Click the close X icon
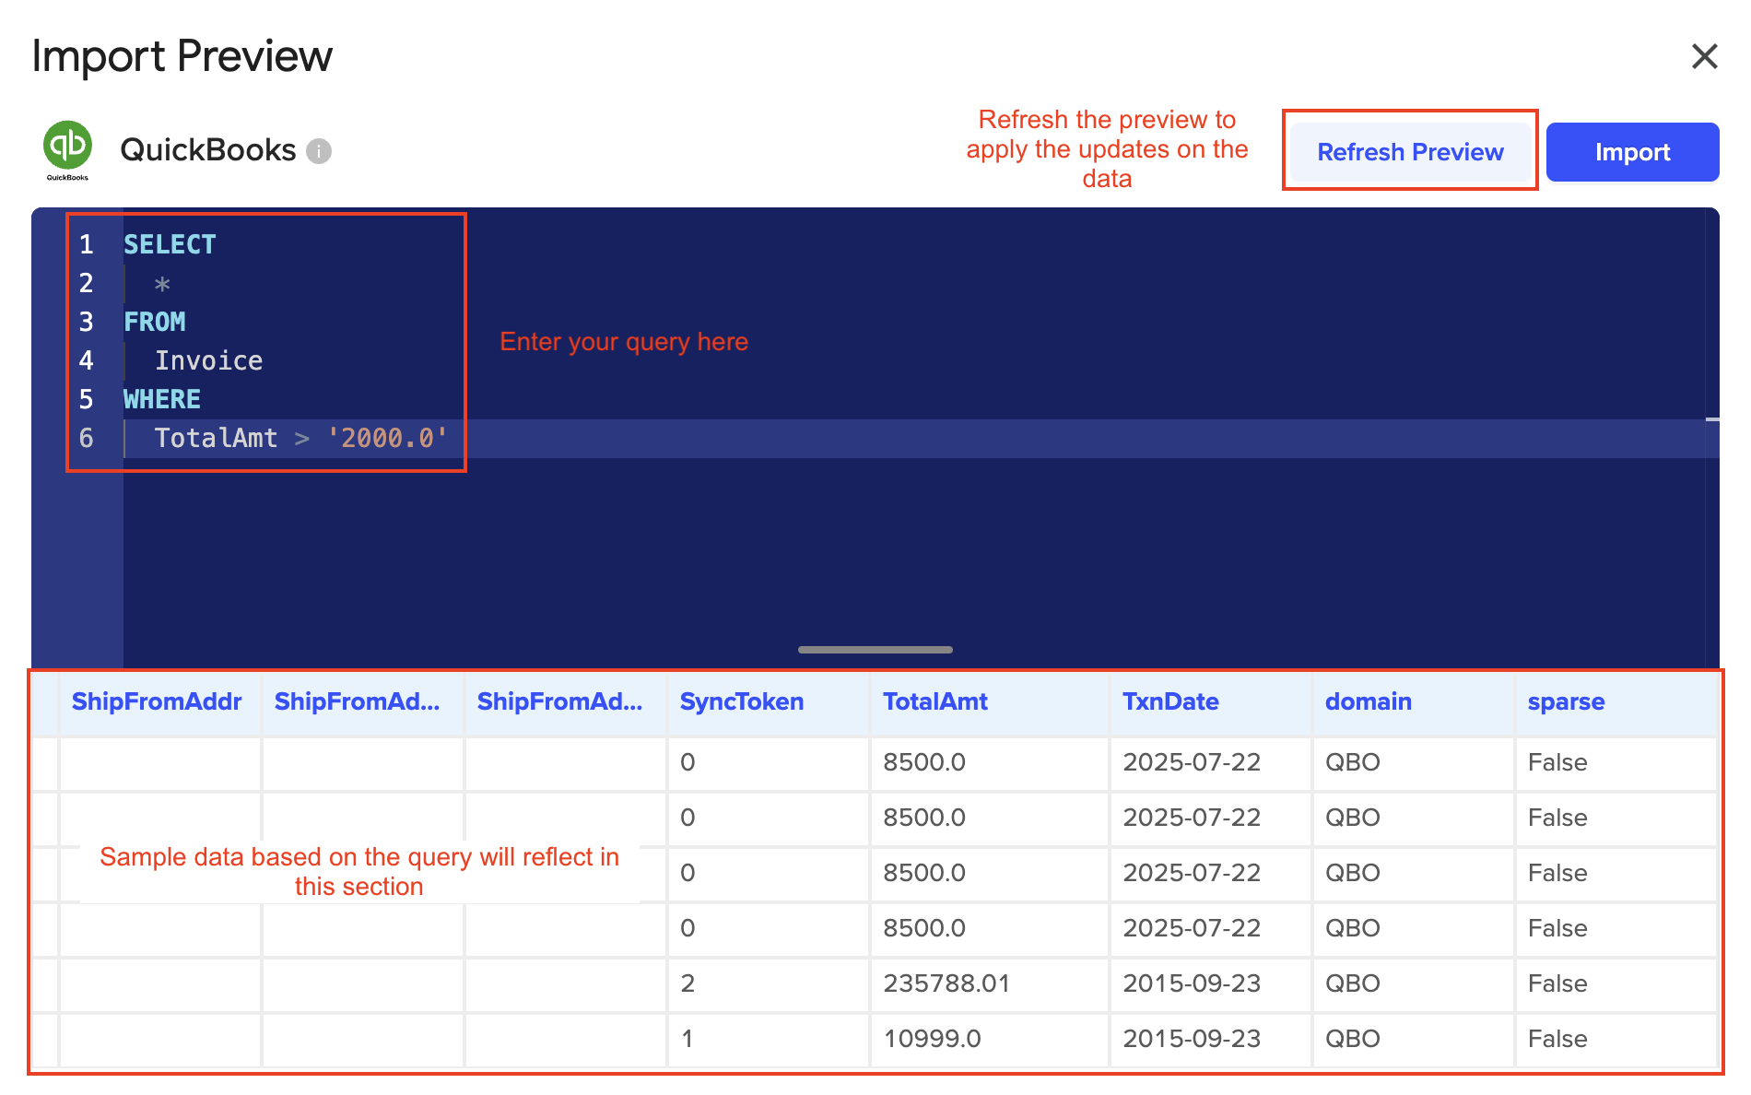The image size is (1751, 1095). [x=1705, y=56]
